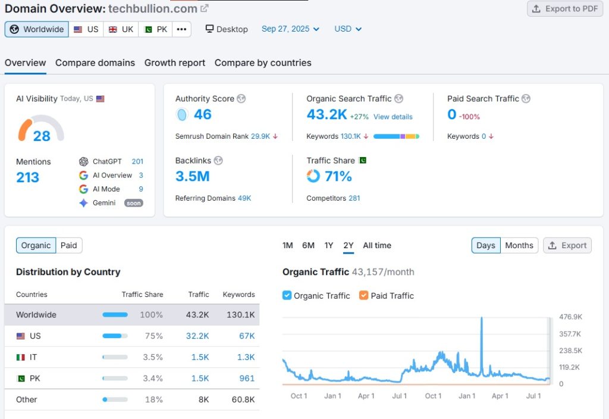Select the 1M time range
This screenshot has height=419, width=609.
tap(288, 245)
